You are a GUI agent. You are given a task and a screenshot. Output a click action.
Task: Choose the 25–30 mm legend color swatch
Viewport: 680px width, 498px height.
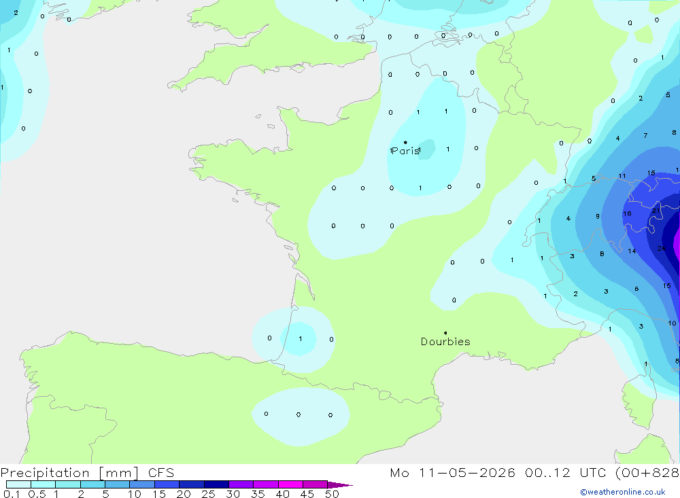(216, 484)
